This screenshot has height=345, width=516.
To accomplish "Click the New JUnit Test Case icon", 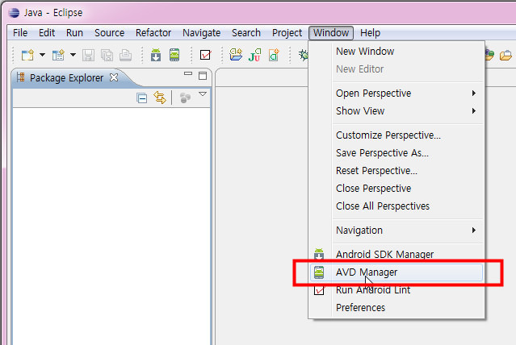I will tap(254, 55).
